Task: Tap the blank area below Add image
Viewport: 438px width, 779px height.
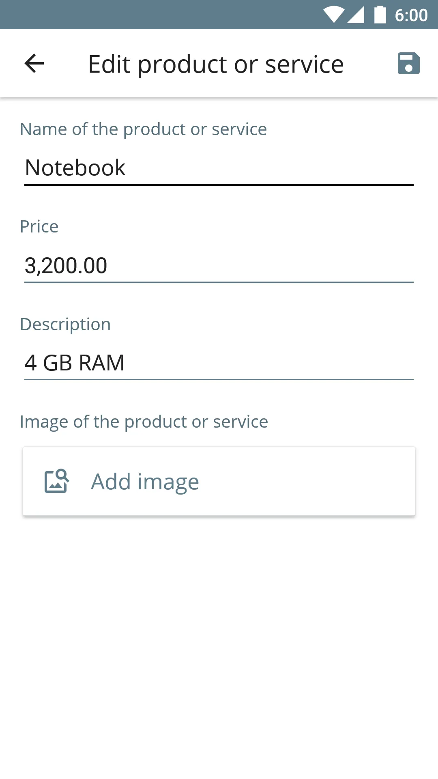Action: [219, 649]
